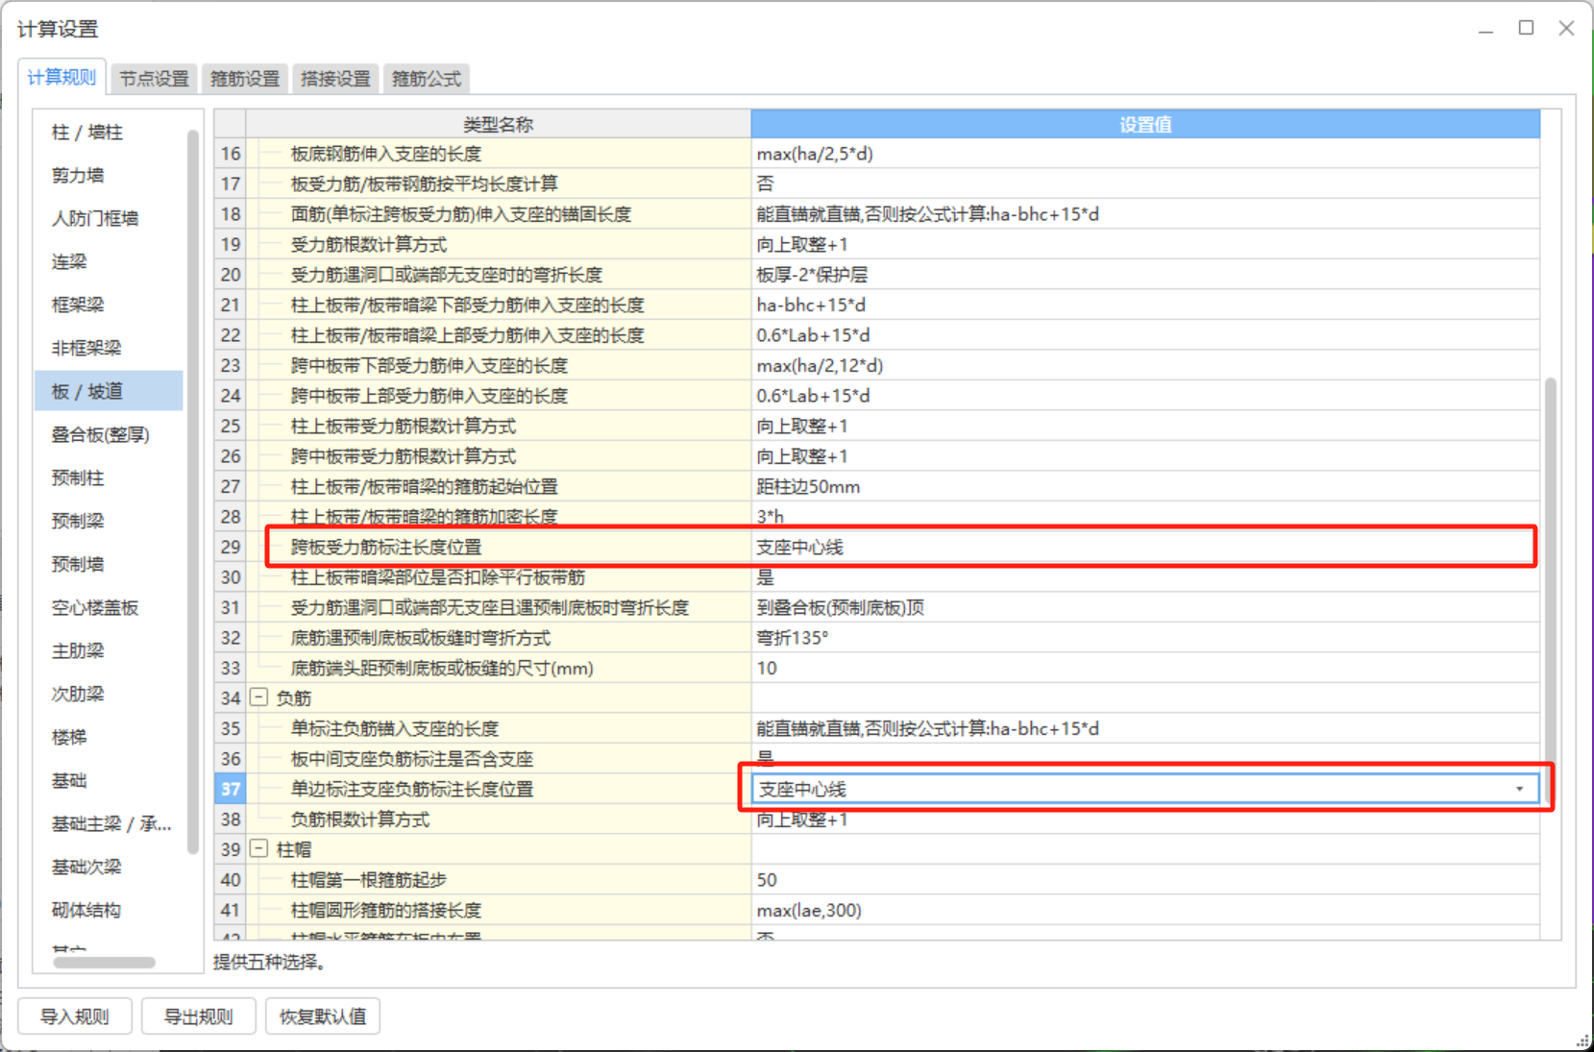This screenshot has width=1594, height=1052.
Task: Select row number 37 header cell
Action: point(231,789)
